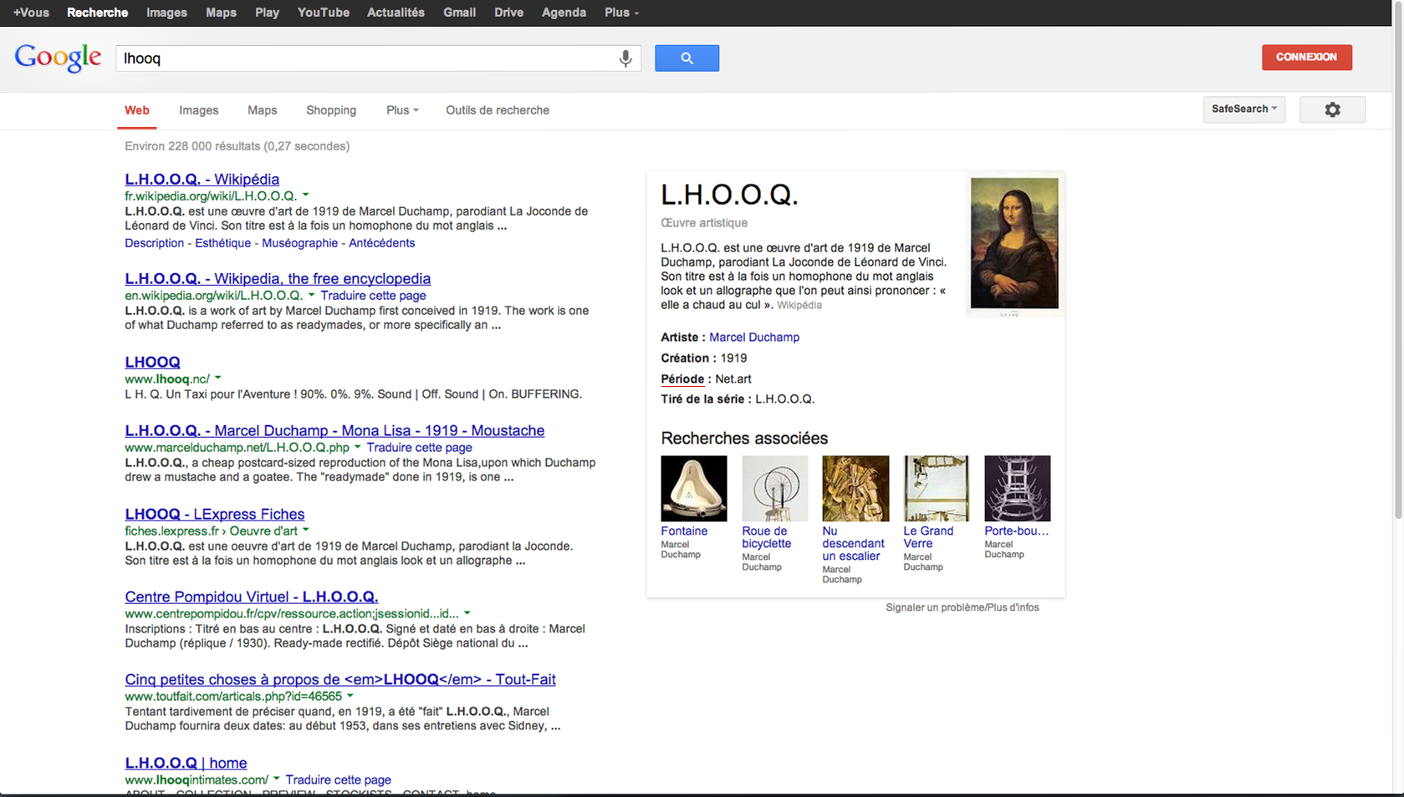Click green arrow next to lhooqintimates.com URL

pos(276,779)
